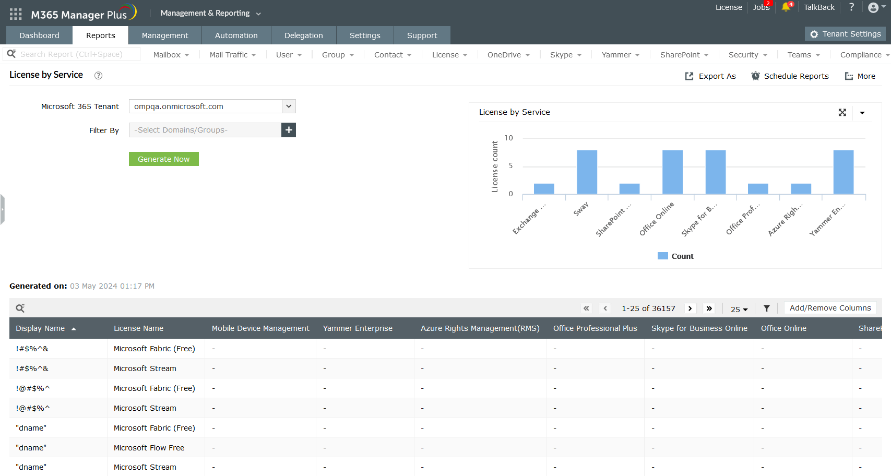Click Mobile Device Management column header

(260, 328)
